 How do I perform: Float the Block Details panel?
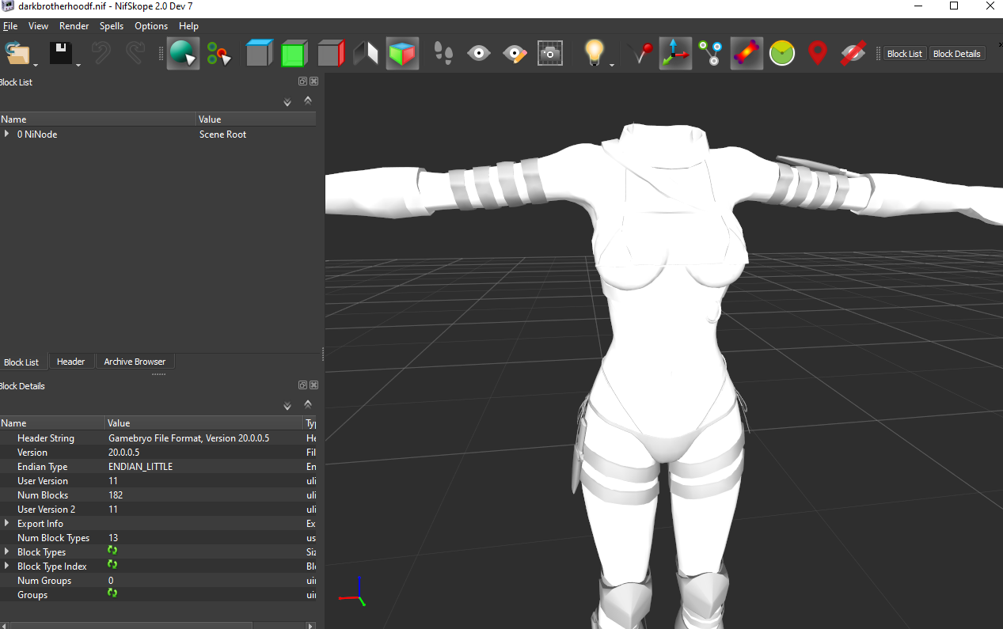(x=302, y=385)
